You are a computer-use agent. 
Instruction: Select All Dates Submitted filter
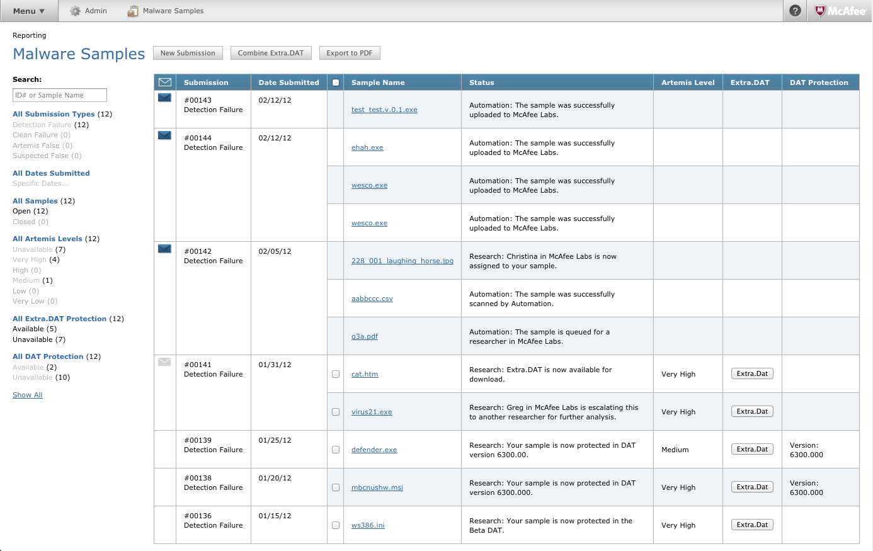(51, 173)
